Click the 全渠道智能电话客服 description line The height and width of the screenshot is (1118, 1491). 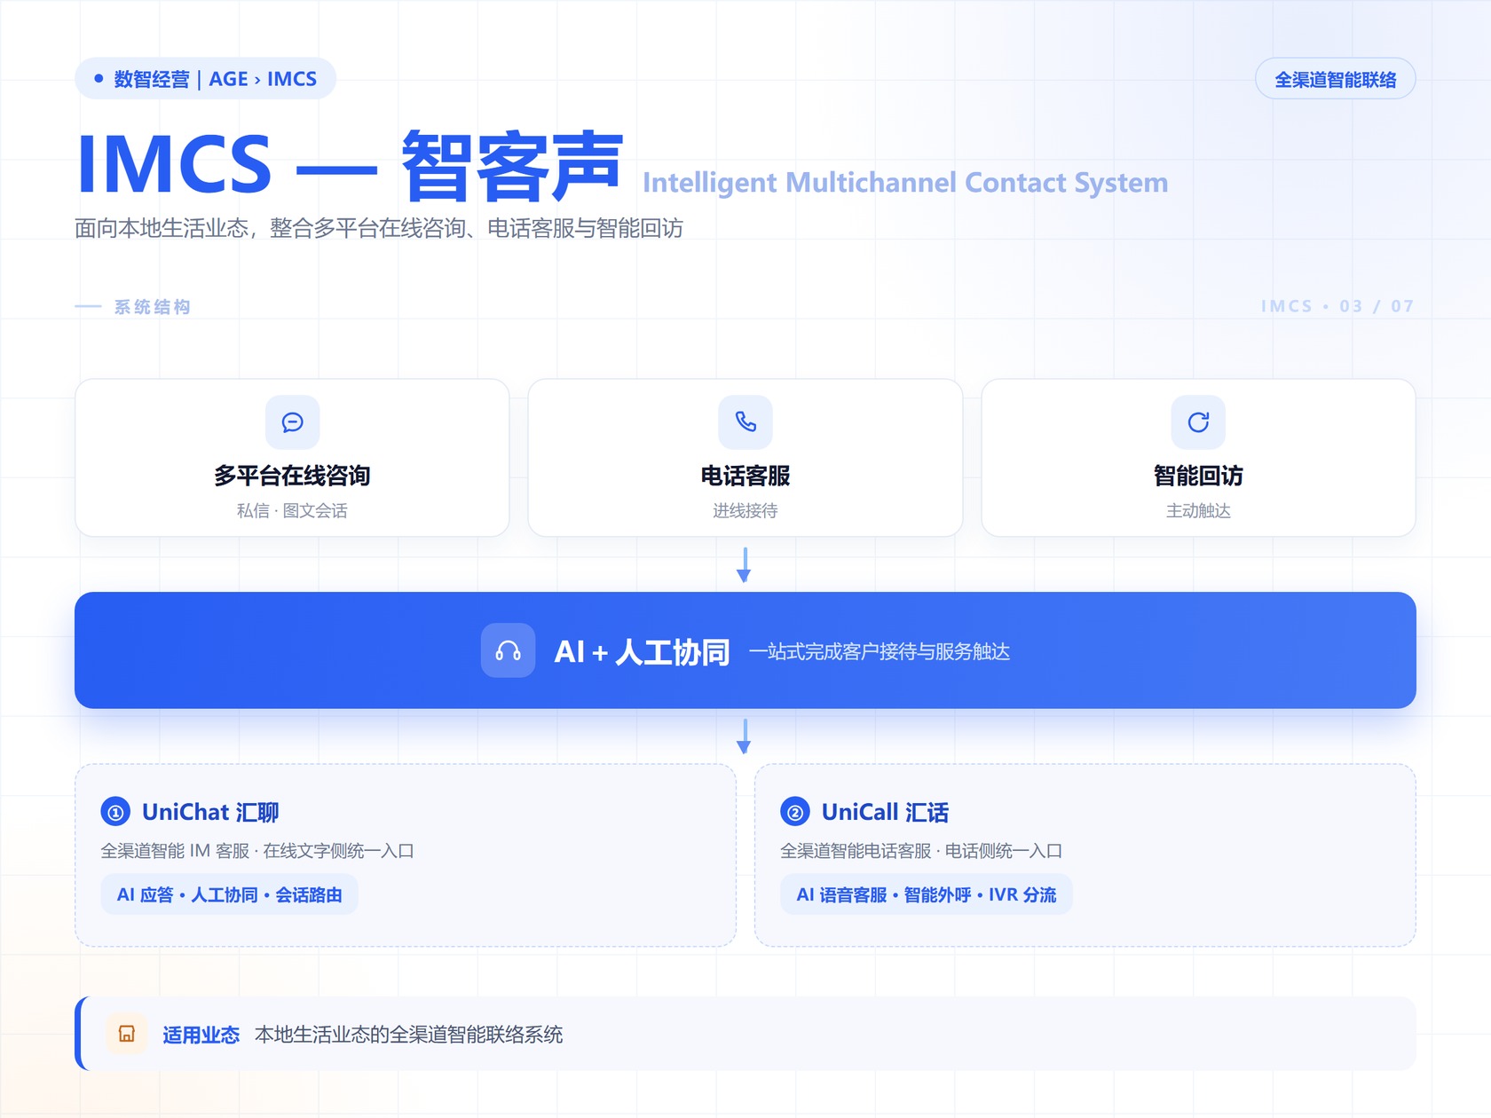921,851
